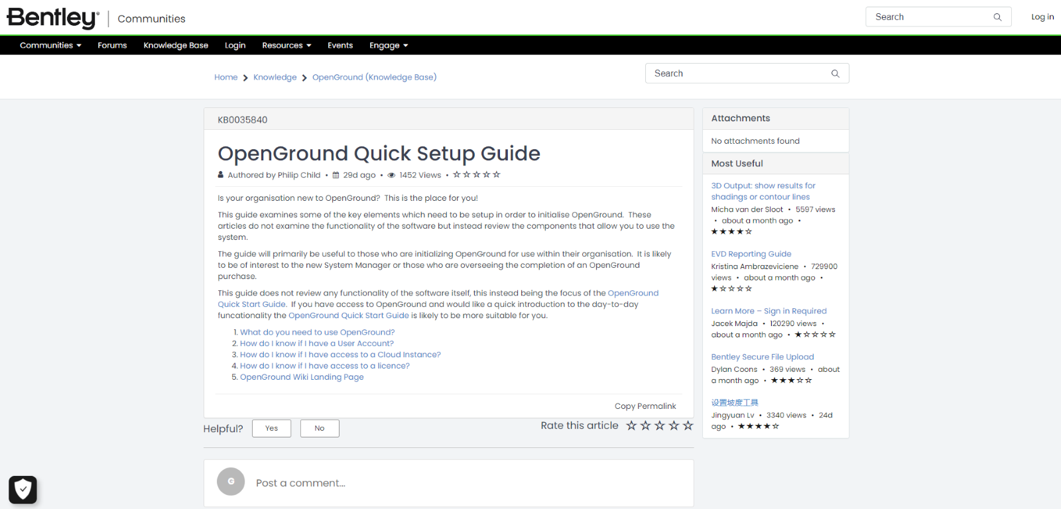Screen dimensions: 1061x509
Task: Click the shield badge icon at bottom left
Action: coord(23,490)
